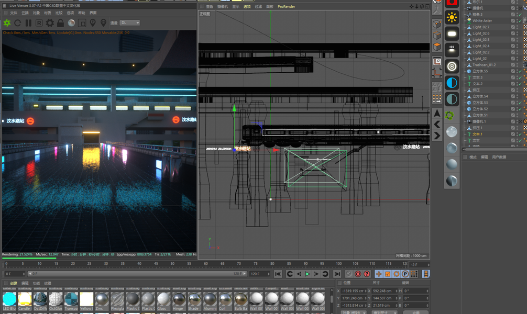Toggle the resolution lock padlock icon

pyautogui.click(x=60, y=23)
